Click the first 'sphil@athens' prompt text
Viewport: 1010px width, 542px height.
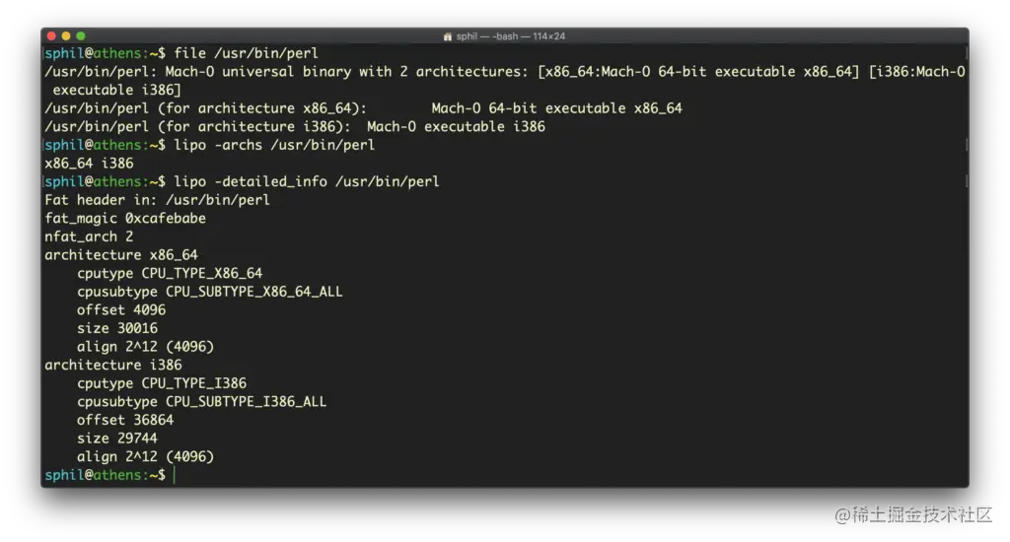pyautogui.click(x=94, y=53)
